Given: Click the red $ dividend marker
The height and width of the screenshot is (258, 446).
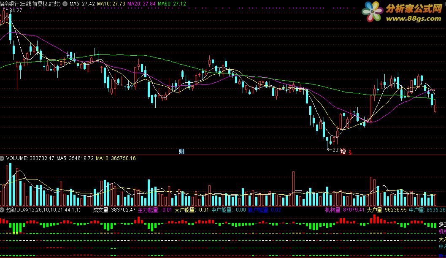Looking at the screenshot, I should pos(350,152).
